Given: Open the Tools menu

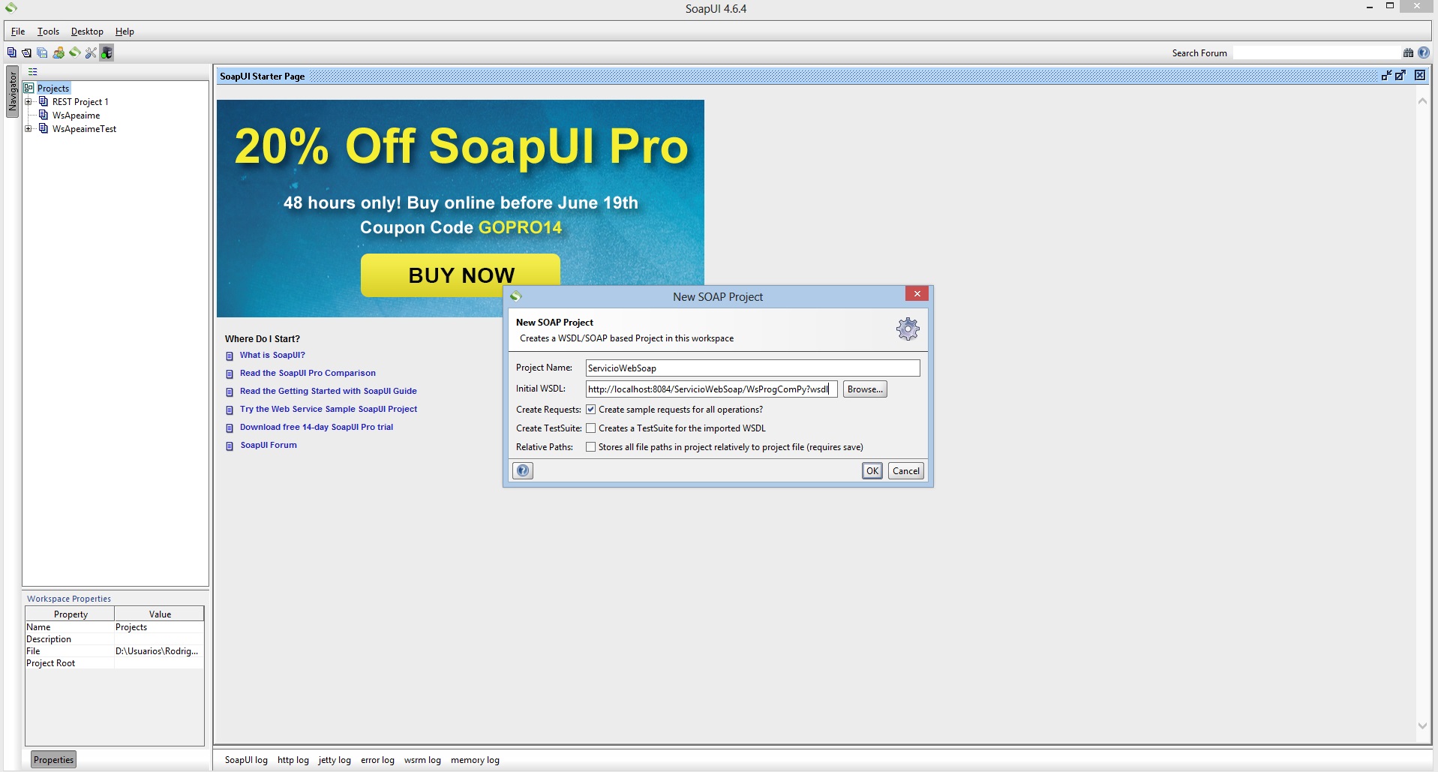Looking at the screenshot, I should point(48,32).
